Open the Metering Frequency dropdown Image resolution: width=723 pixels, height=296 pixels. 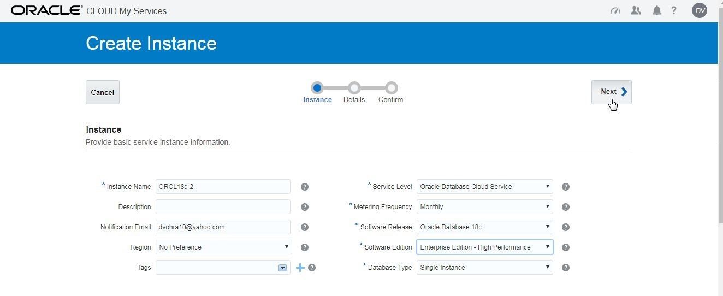(x=485, y=207)
